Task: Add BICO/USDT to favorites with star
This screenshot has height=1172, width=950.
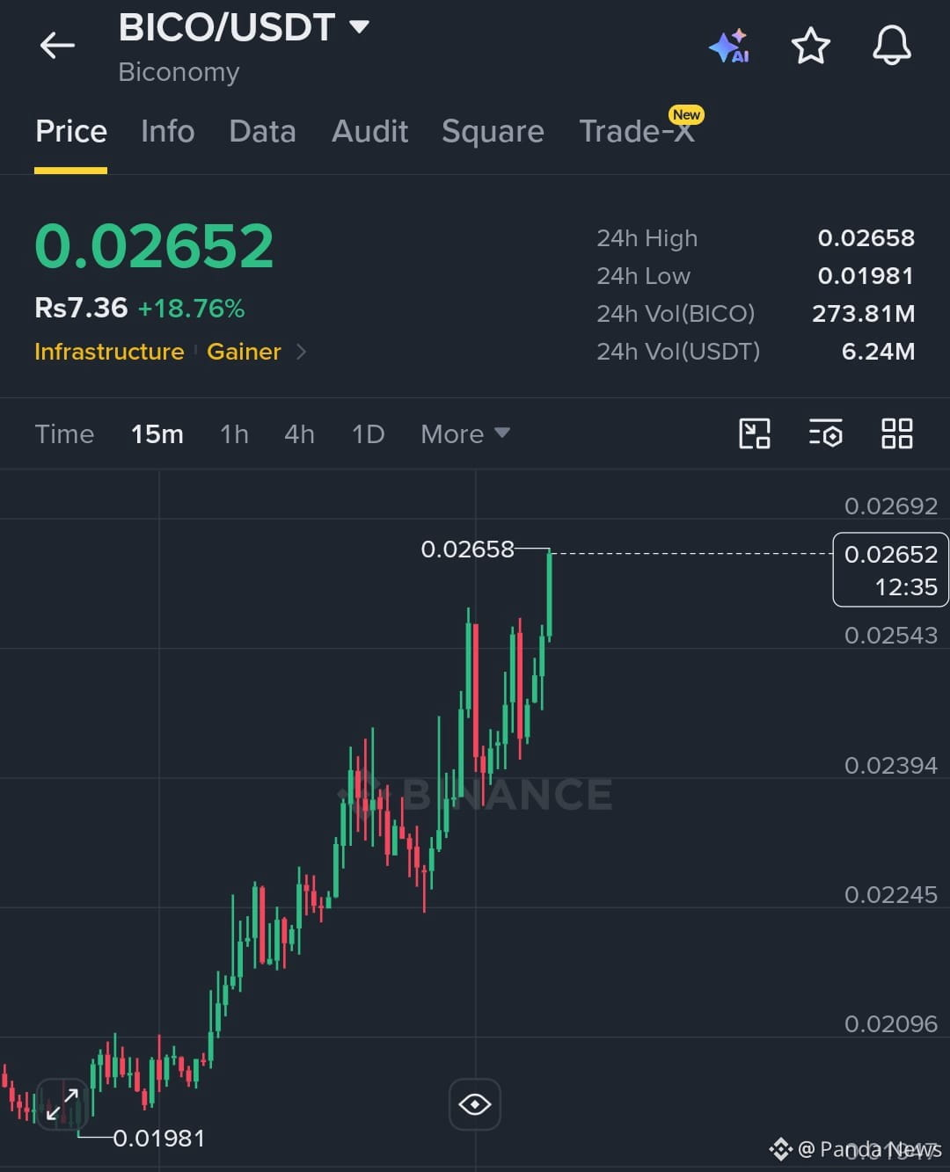Action: click(x=810, y=46)
